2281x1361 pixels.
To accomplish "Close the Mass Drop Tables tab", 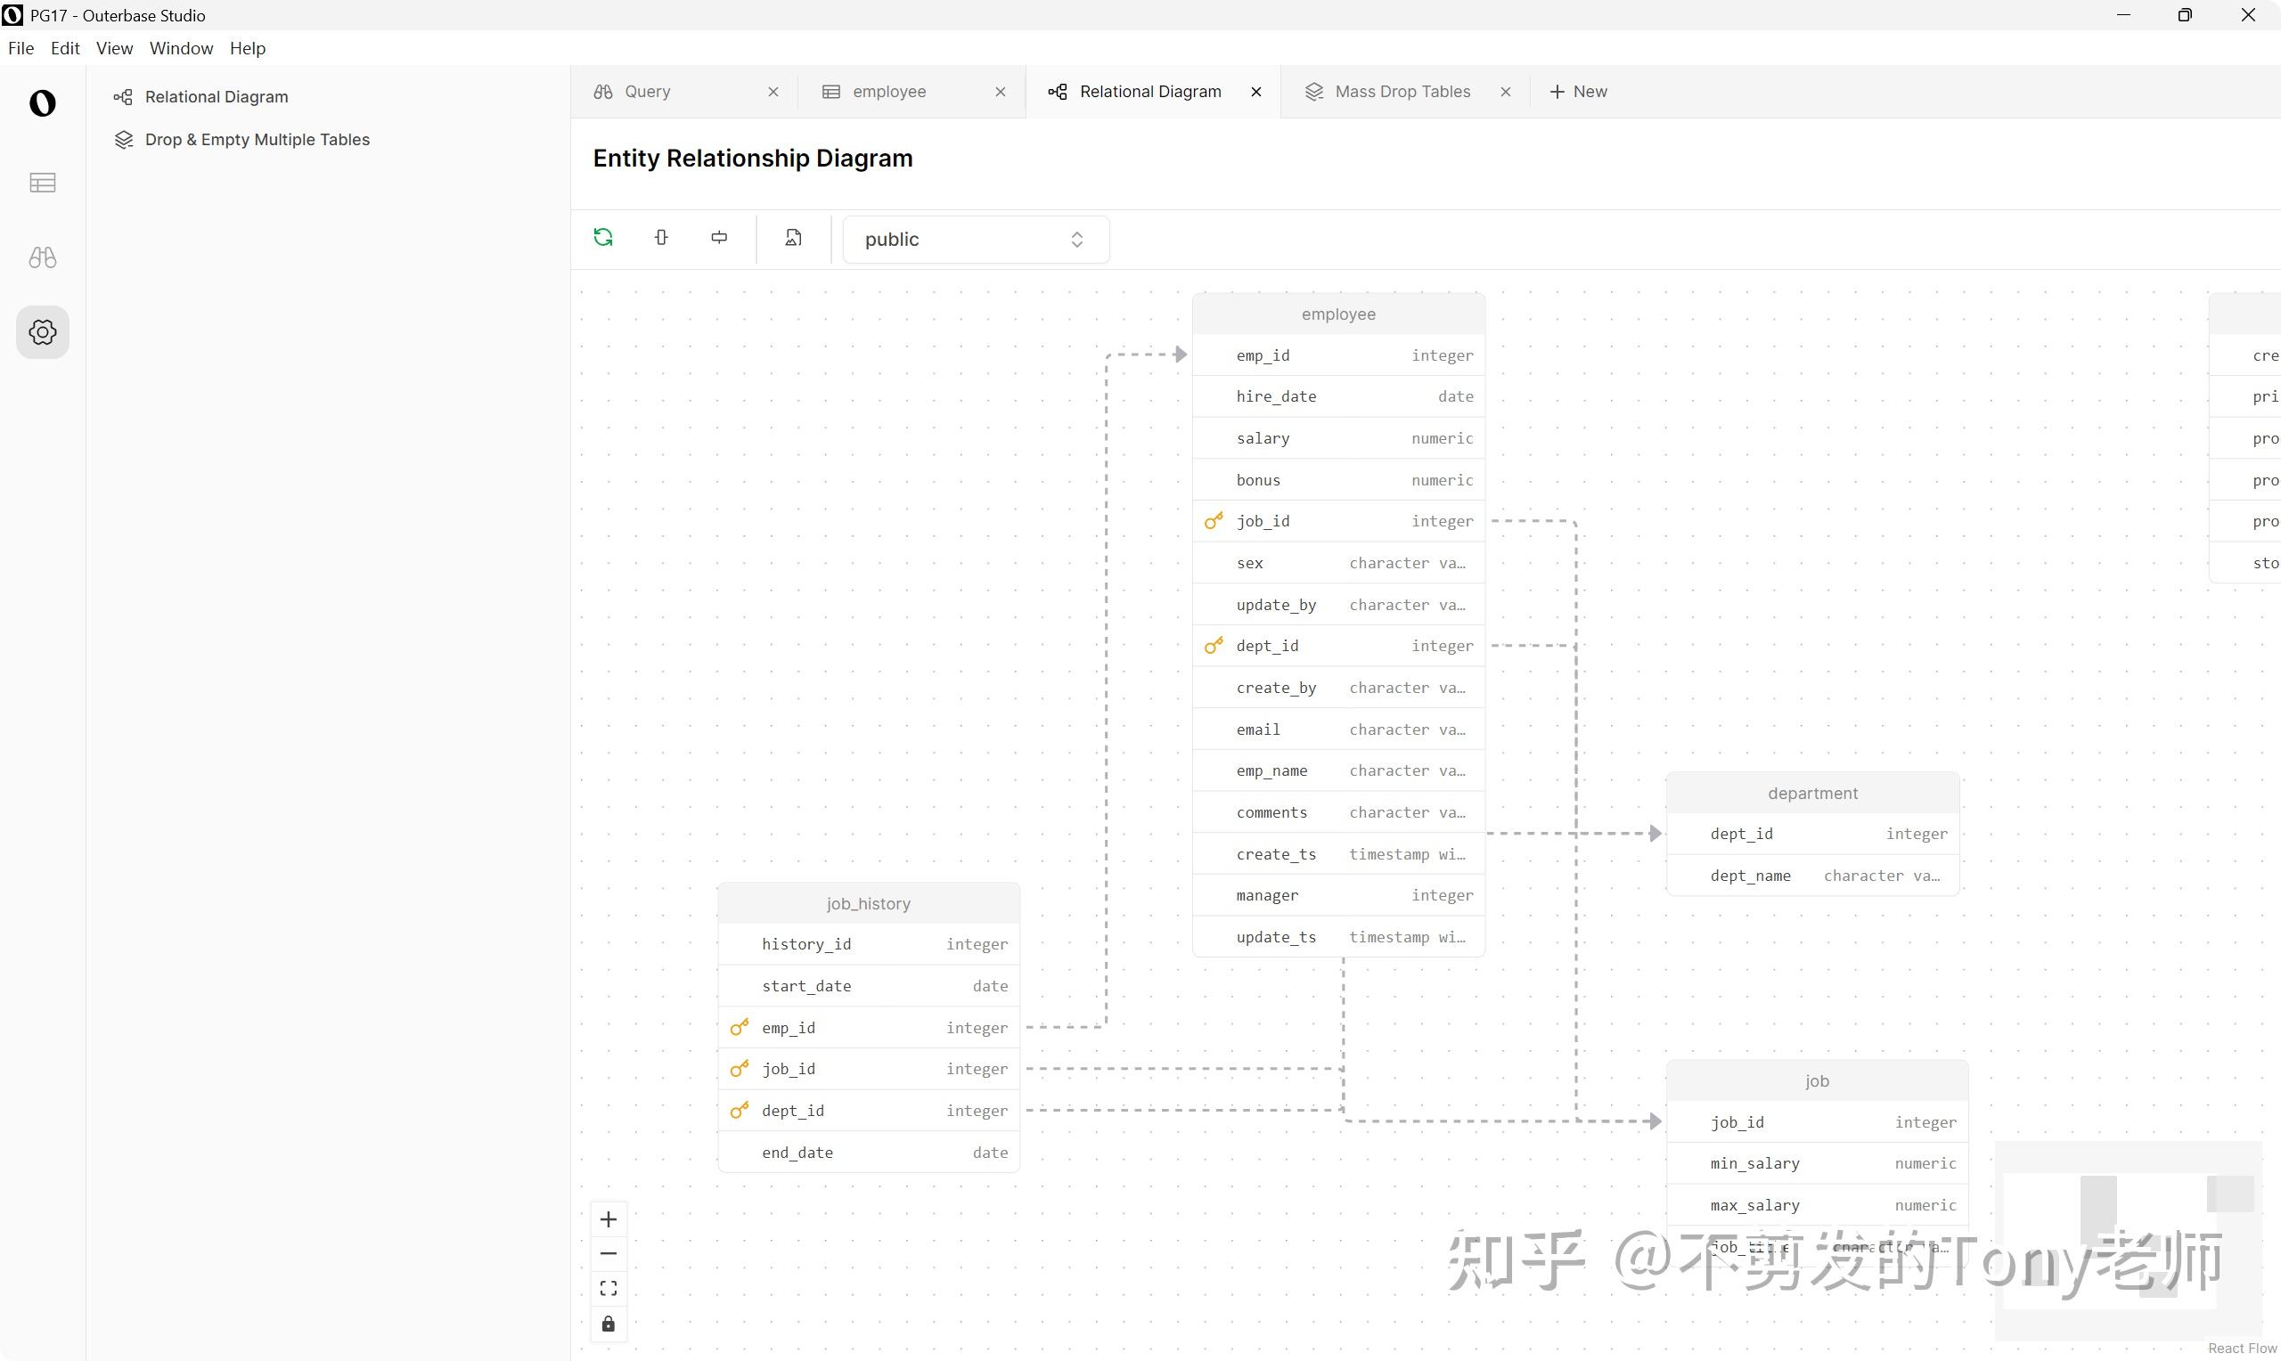I will [1505, 92].
